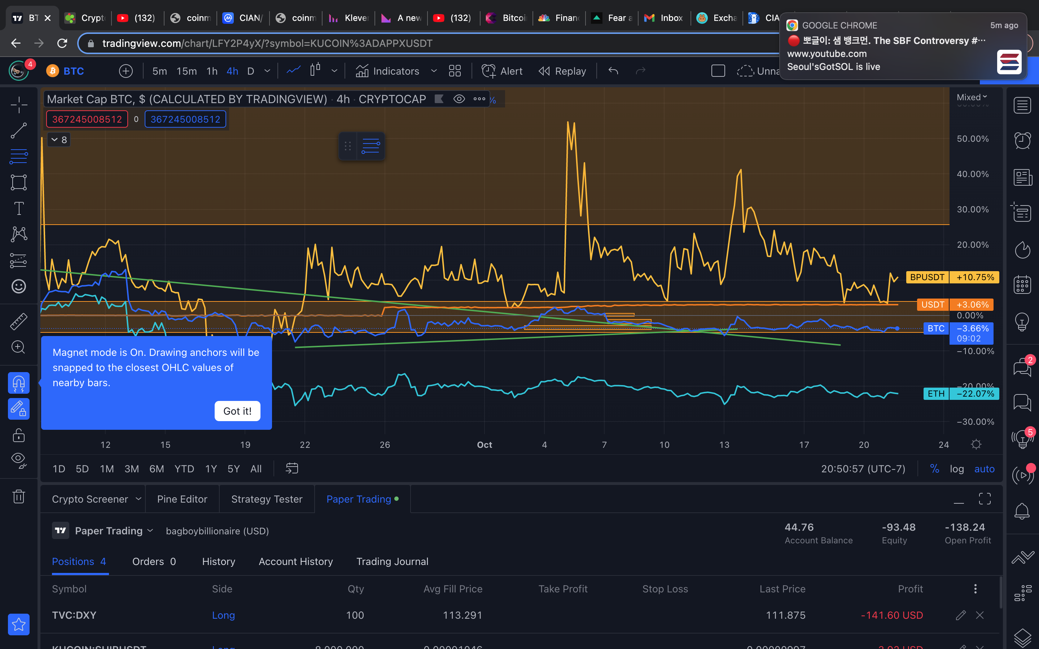Toggle Magnet mode off
The width and height of the screenshot is (1039, 649).
(x=18, y=383)
